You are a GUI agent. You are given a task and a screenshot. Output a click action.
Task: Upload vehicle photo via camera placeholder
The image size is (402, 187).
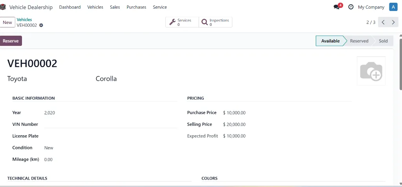[371, 71]
